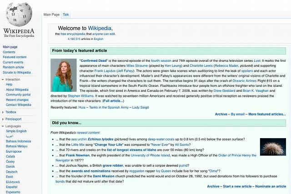Switch language to Bahasa Melayu
Screen dimensions: 291x194
[16, 146]
